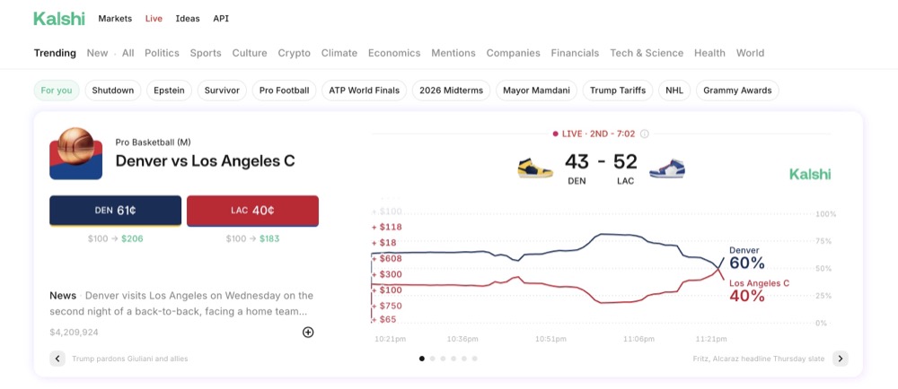Buy DEN at 61¢
This screenshot has width=898, height=389.
coord(115,211)
